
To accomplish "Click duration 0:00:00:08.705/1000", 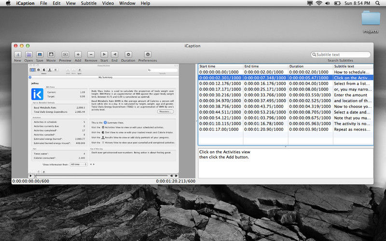I will coord(310,112).
